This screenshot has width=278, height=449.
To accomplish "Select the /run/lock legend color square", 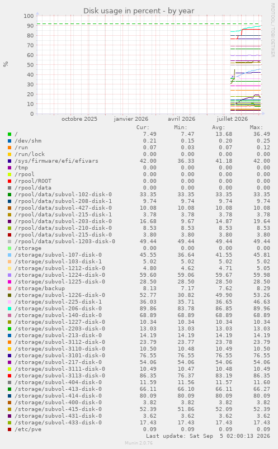I will click(10, 154).
